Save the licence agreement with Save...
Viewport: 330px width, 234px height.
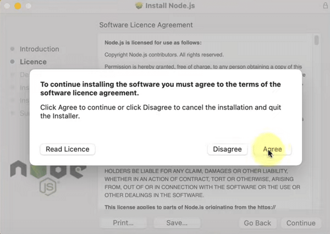177,223
